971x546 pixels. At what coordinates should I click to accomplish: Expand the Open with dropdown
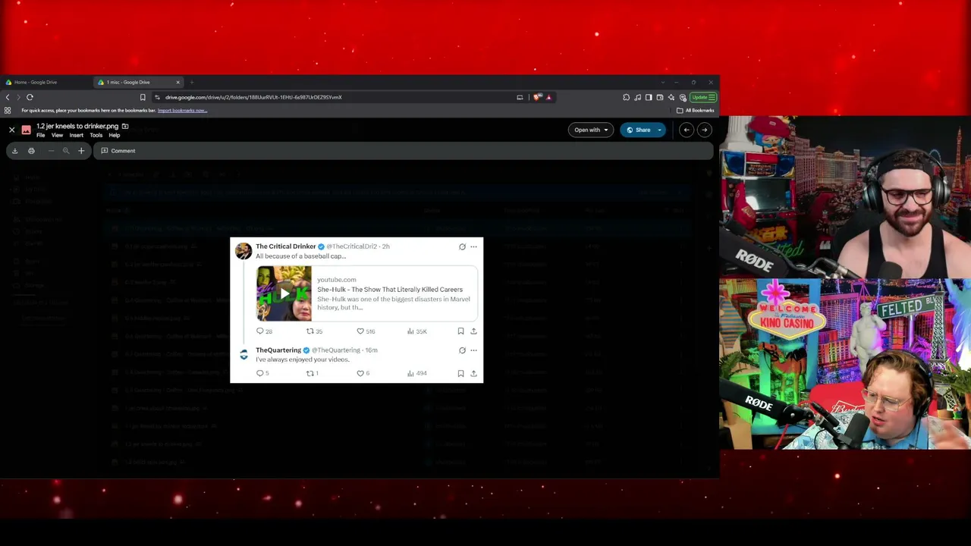click(591, 130)
